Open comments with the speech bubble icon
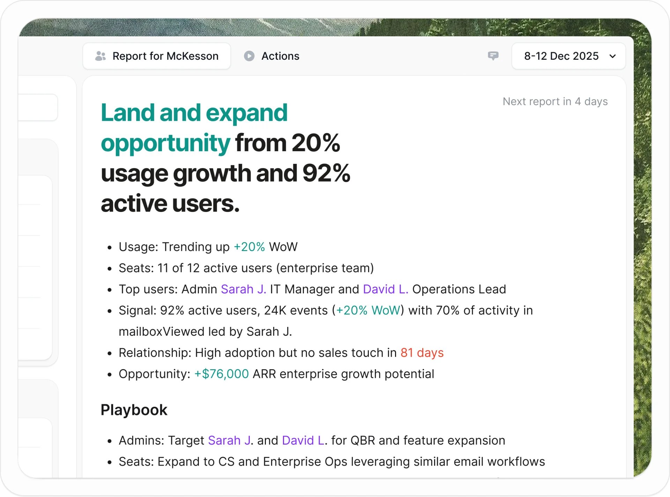The width and height of the screenshot is (670, 497). (x=493, y=56)
